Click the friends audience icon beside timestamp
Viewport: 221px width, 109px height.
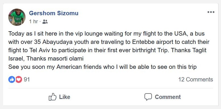(45, 22)
